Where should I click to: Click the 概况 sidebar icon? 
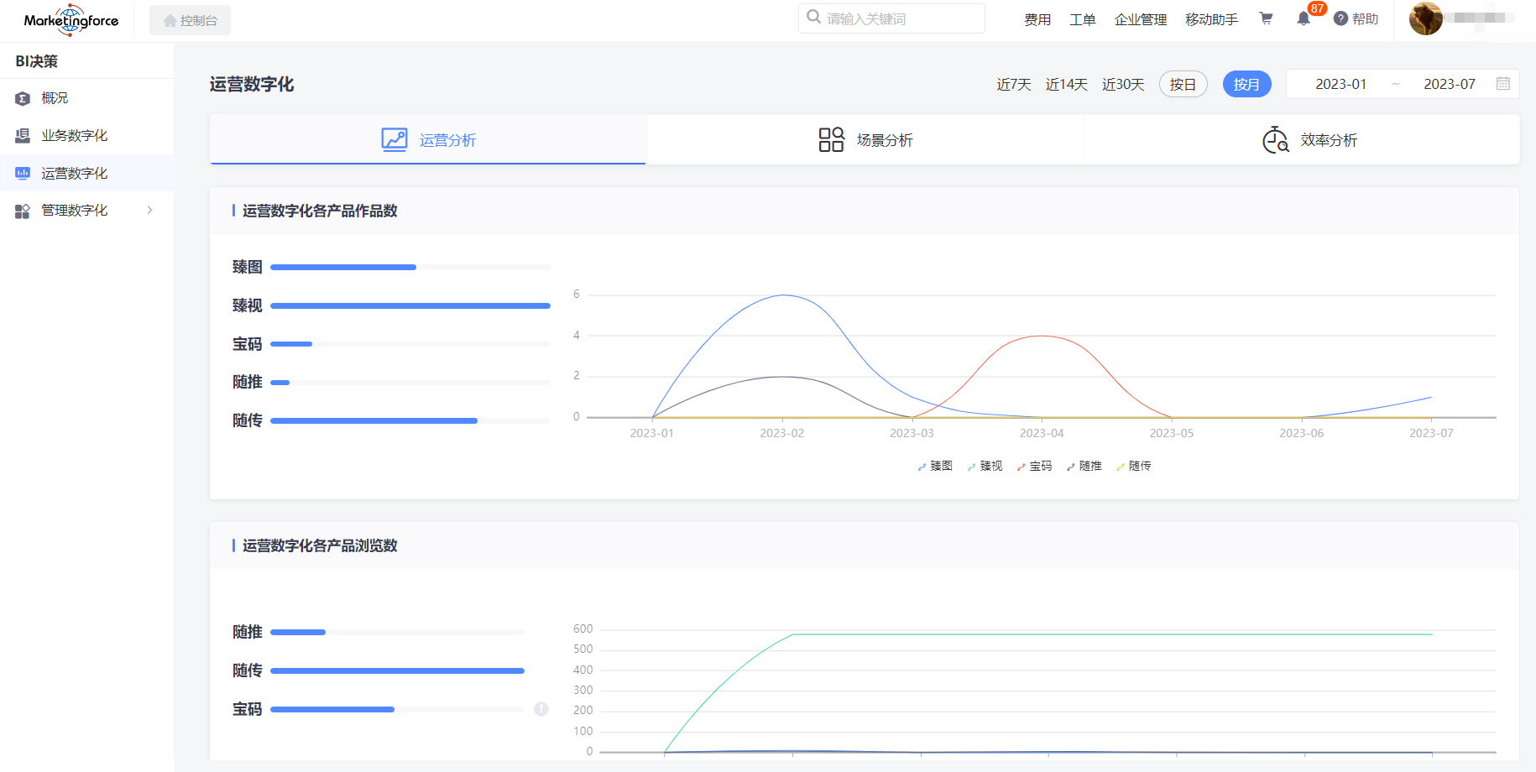pos(23,98)
